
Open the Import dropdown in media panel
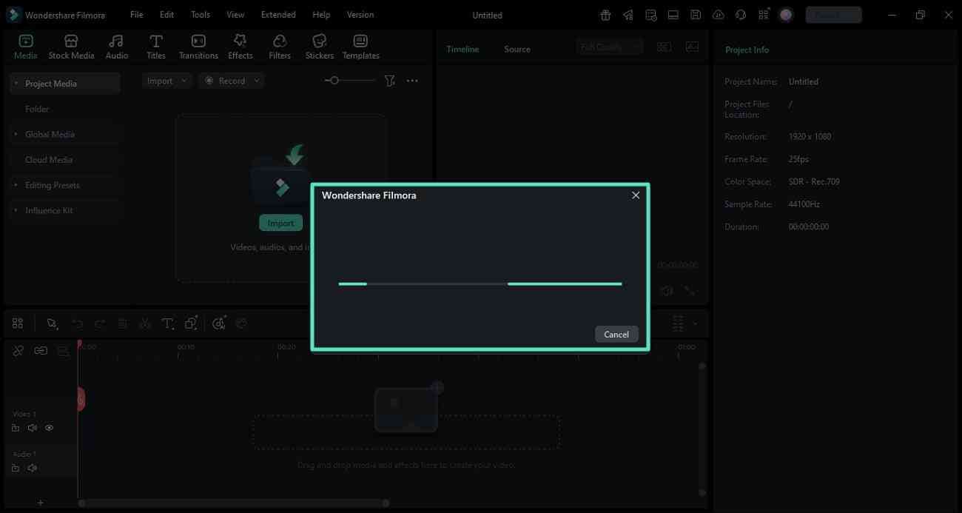tap(166, 81)
